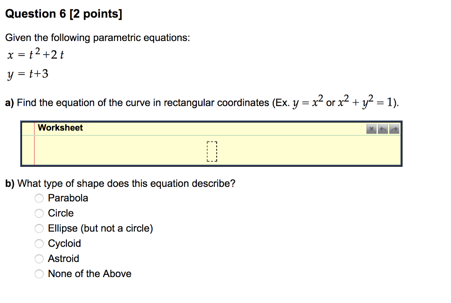451x303 pixels.
Task: Choose Circle as the answer
Action: (x=39, y=213)
